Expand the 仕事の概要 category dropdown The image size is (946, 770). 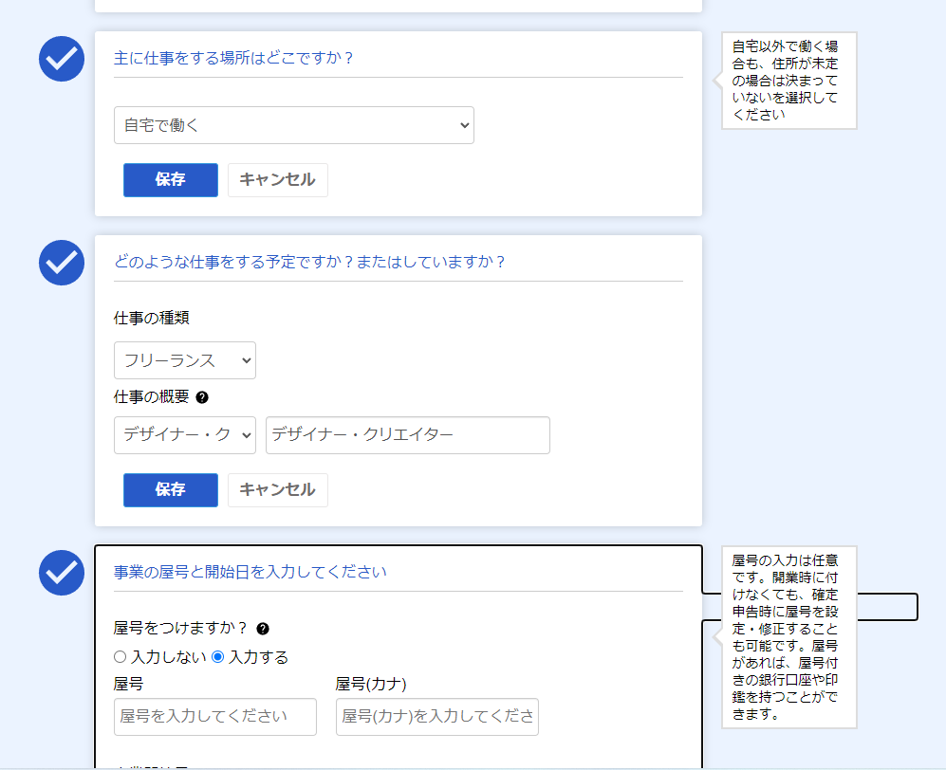coord(184,435)
